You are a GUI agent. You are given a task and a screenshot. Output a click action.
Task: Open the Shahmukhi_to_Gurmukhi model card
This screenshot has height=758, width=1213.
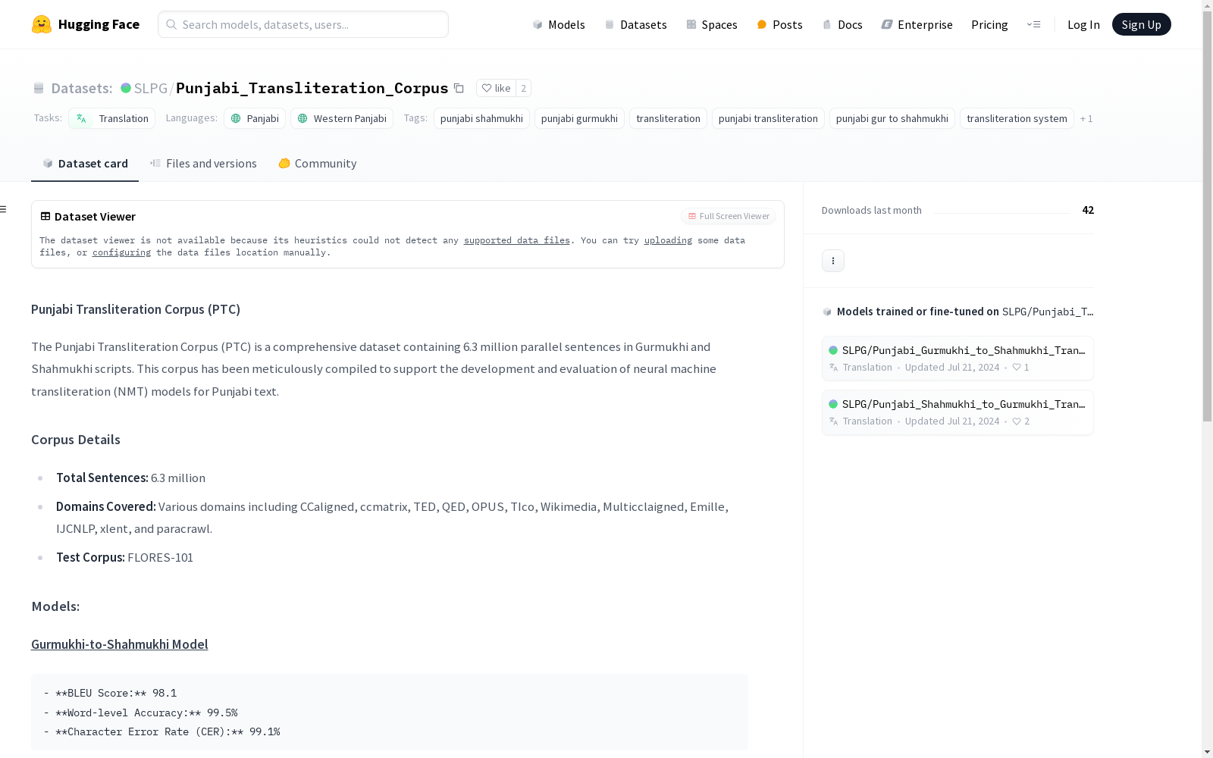click(958, 412)
